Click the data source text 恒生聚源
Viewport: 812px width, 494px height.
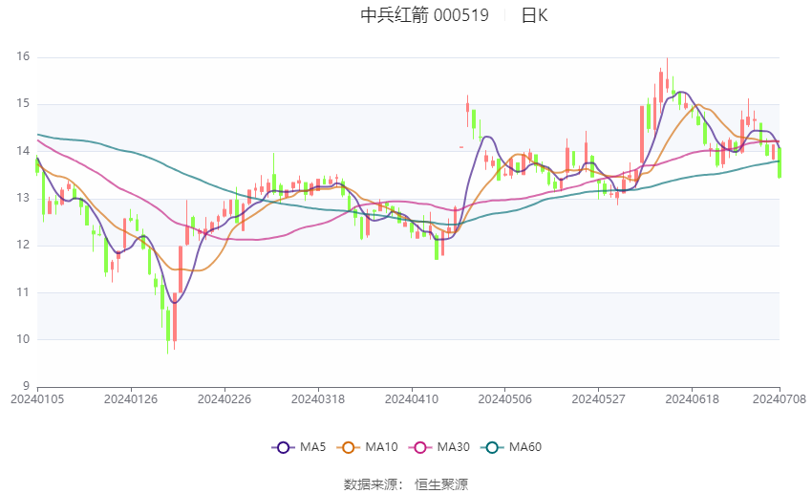[441, 485]
